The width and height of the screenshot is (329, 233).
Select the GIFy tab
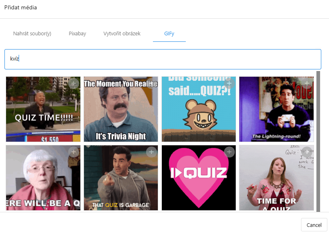pos(169,34)
